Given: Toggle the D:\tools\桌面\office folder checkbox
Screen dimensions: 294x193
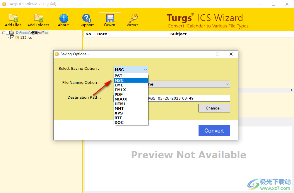Looking at the screenshot, I should click(x=8, y=32).
